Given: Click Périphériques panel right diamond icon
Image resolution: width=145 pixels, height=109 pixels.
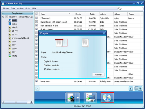Looking at the screenshot, I should (x=32, y=13).
